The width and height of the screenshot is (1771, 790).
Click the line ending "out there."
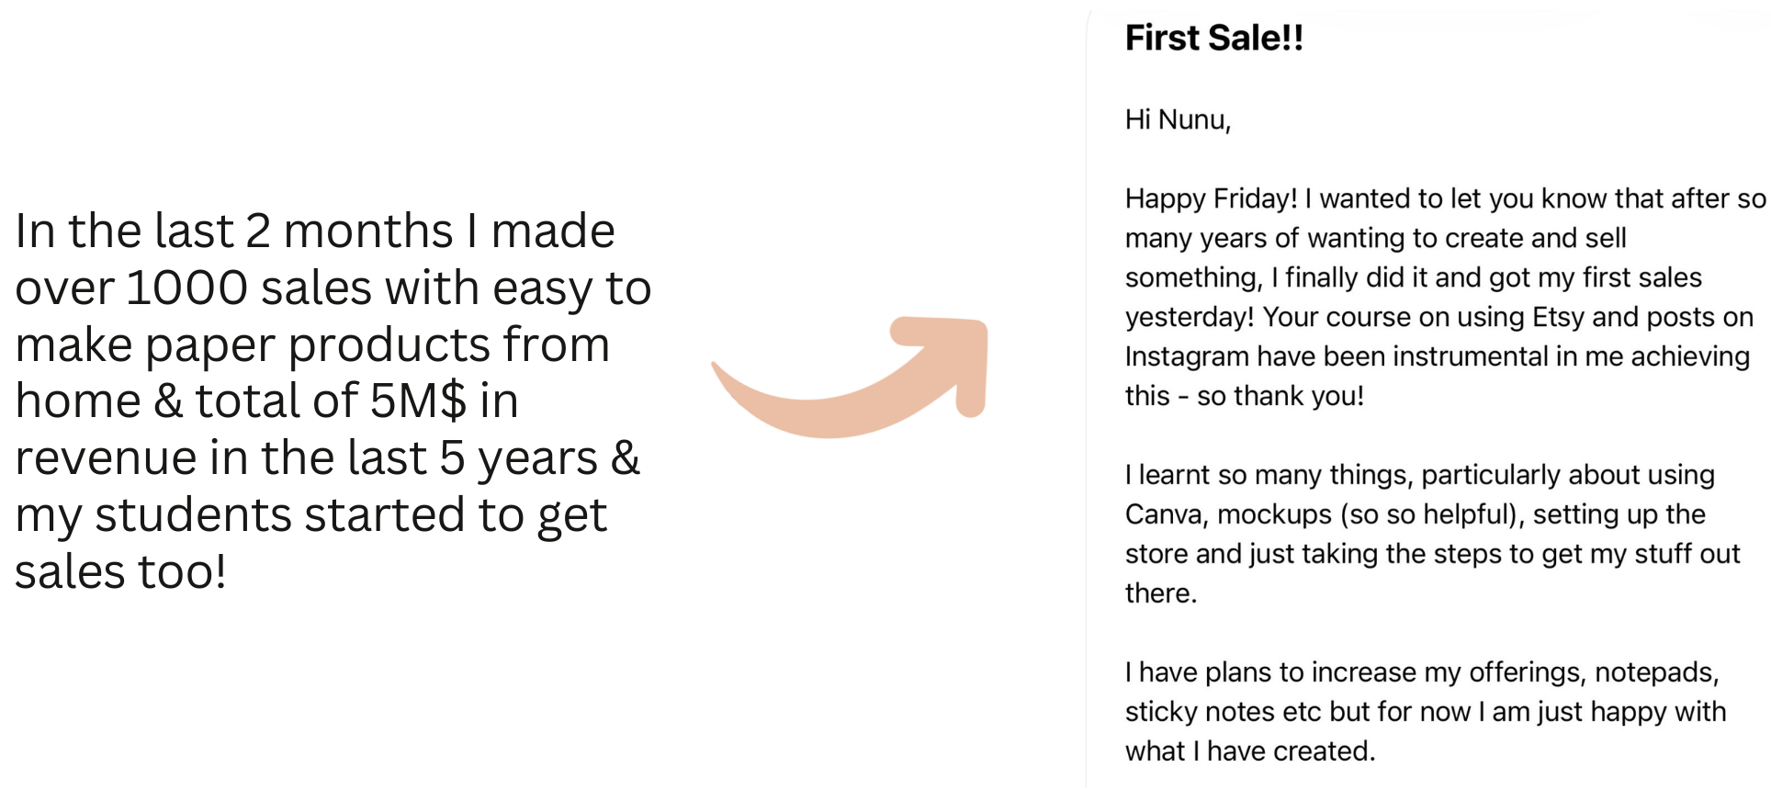1161,593
